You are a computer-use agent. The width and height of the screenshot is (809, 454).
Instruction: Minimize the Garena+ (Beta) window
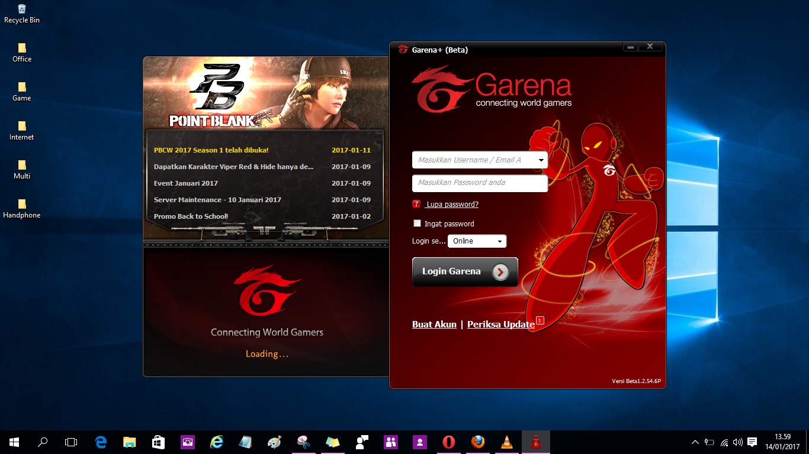[x=631, y=47]
